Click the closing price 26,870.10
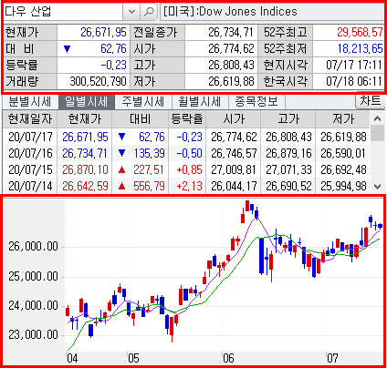This screenshot has height=368, width=387. pyautogui.click(x=85, y=169)
